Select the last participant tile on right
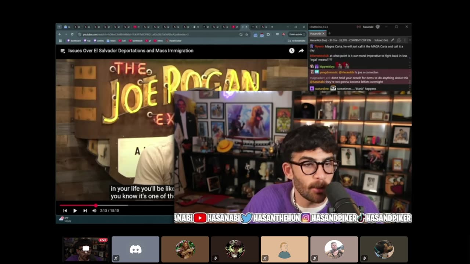The width and height of the screenshot is (470, 264). click(384, 249)
